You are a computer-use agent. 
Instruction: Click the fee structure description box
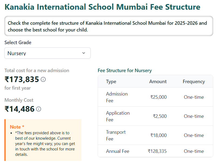pos(109,26)
